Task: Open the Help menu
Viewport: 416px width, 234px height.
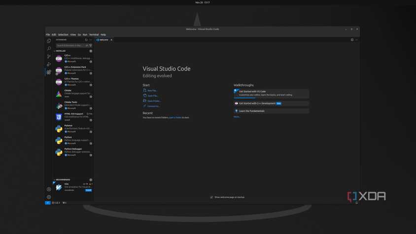Action: tap(103, 34)
